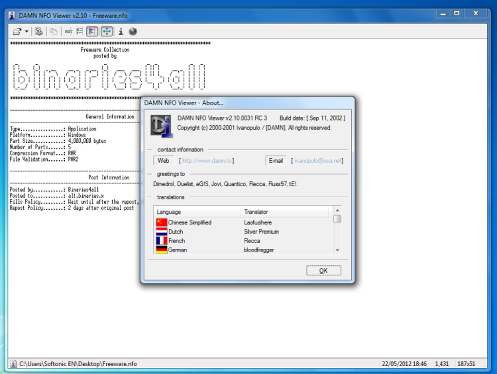Click the translations list scrollbar thumb

337,219
